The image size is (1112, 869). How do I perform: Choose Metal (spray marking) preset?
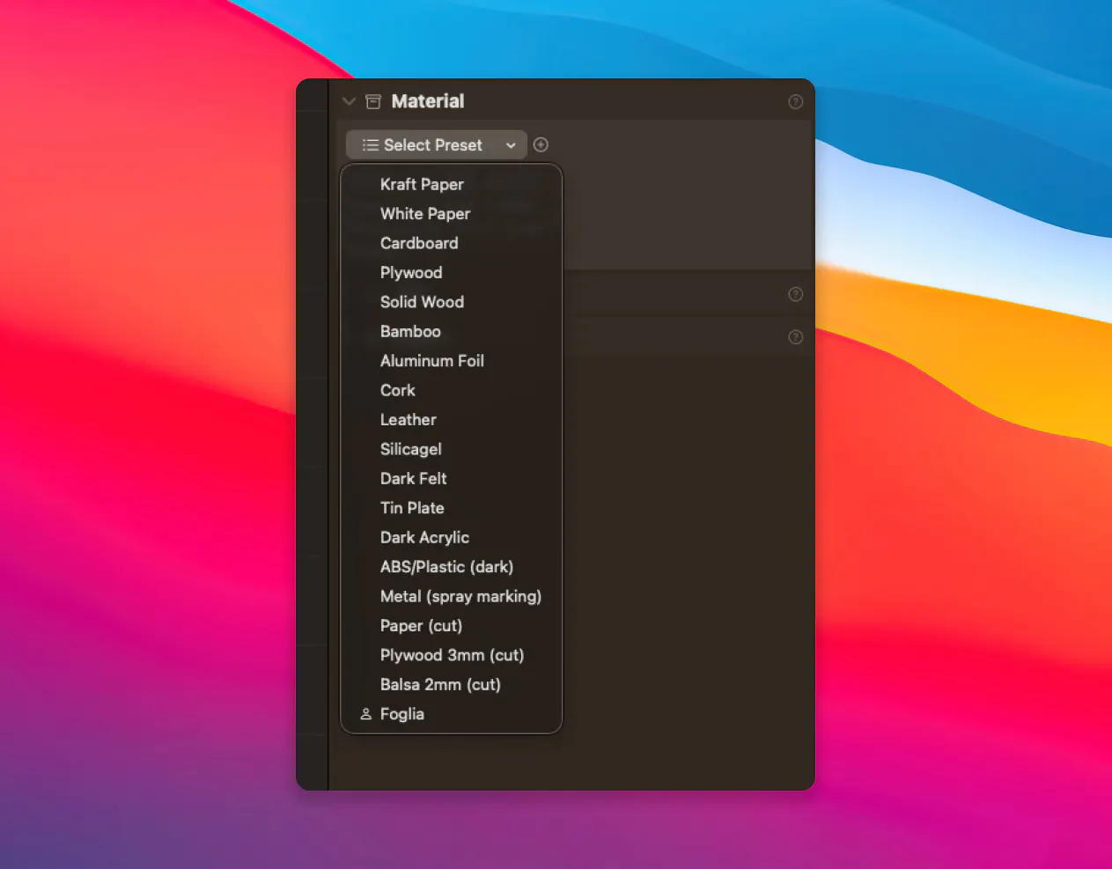tap(451, 596)
